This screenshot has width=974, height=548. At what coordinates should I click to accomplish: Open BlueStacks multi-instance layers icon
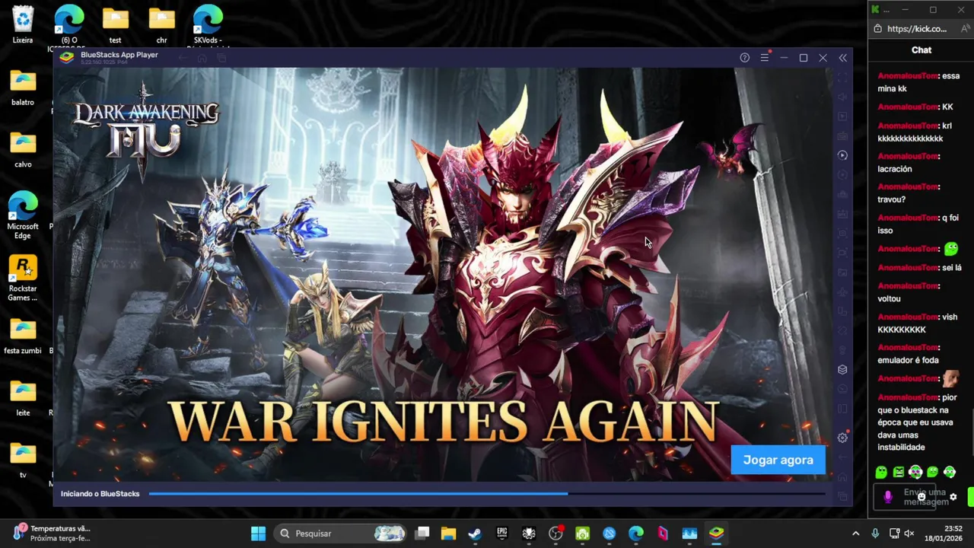(842, 369)
